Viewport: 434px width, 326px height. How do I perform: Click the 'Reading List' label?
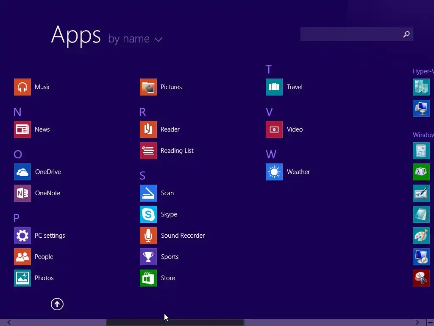(177, 151)
